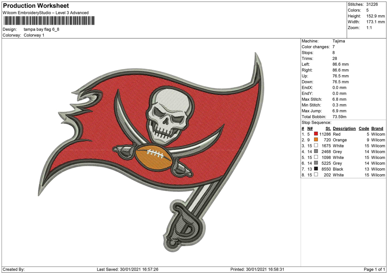The width and height of the screenshot is (388, 273).
Task: Choose the Grey swatch beside 5225 stitches
Action: click(316, 163)
